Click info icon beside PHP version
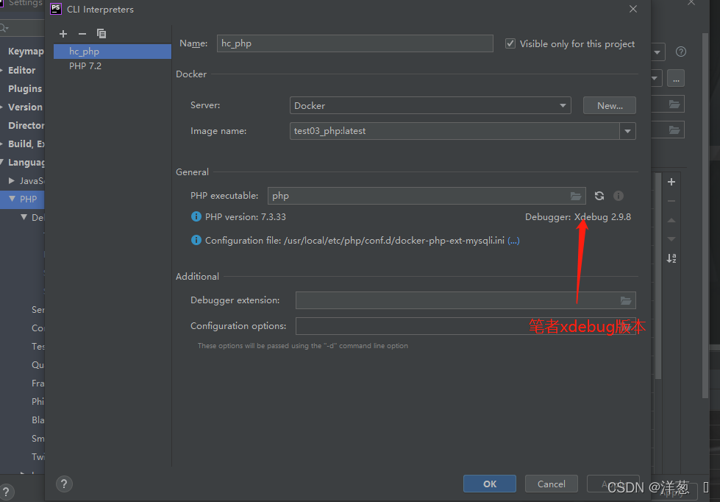This screenshot has width=720, height=502. click(196, 216)
